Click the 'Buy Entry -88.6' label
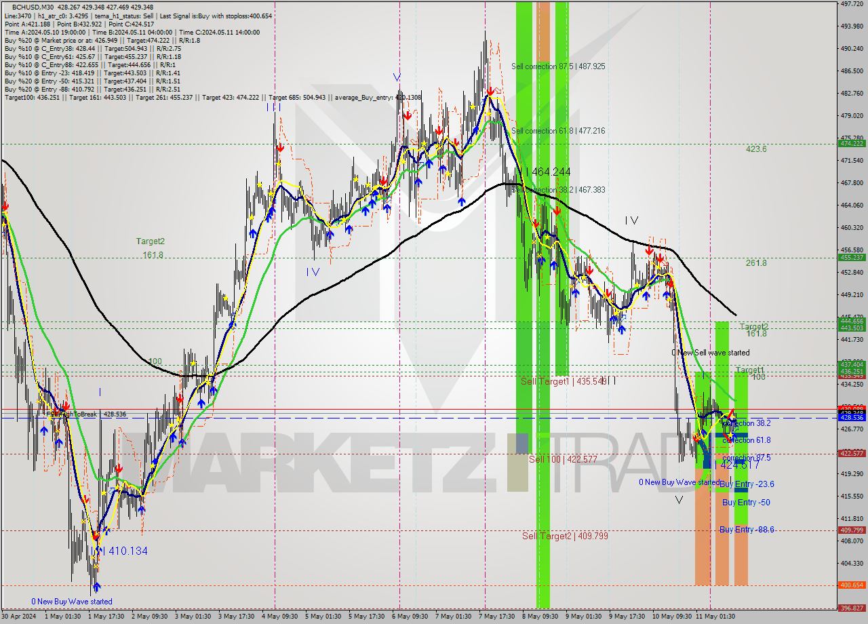868x624 pixels. click(747, 530)
